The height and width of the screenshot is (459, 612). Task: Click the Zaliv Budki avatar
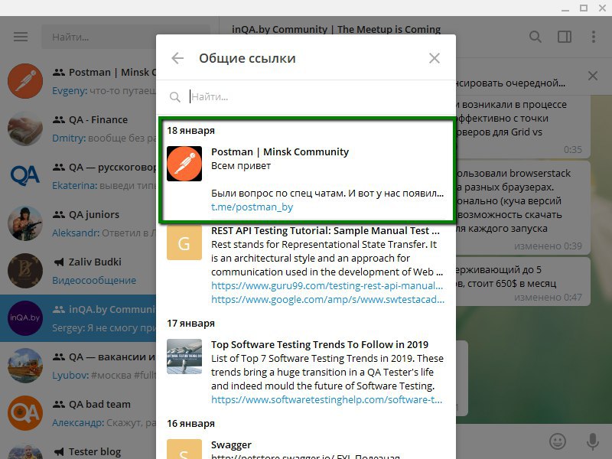click(x=25, y=271)
